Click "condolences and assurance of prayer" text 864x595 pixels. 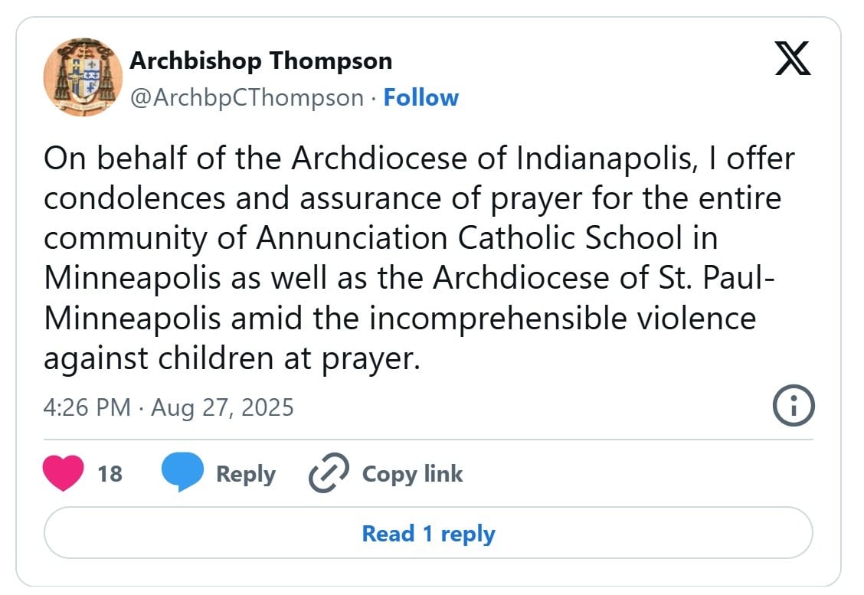click(x=267, y=198)
